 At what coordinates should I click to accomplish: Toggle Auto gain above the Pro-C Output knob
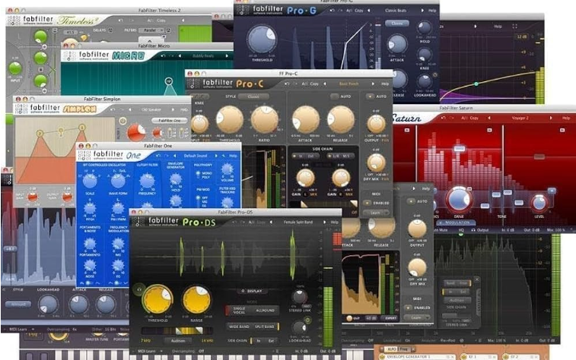pos(370,96)
